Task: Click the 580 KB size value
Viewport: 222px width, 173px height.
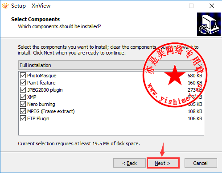Action: coord(195,76)
